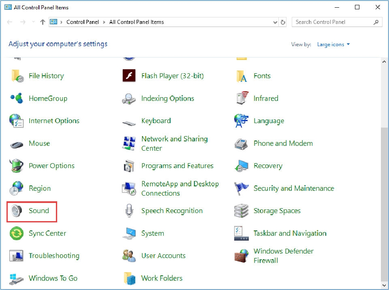Open the View by Large icons dropdown

click(x=333, y=45)
